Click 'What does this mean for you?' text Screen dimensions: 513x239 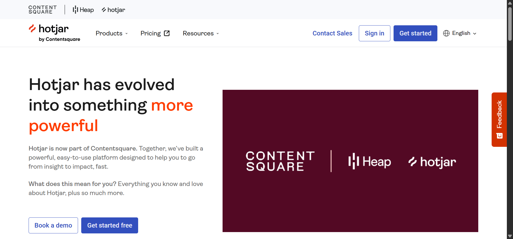[72, 184]
